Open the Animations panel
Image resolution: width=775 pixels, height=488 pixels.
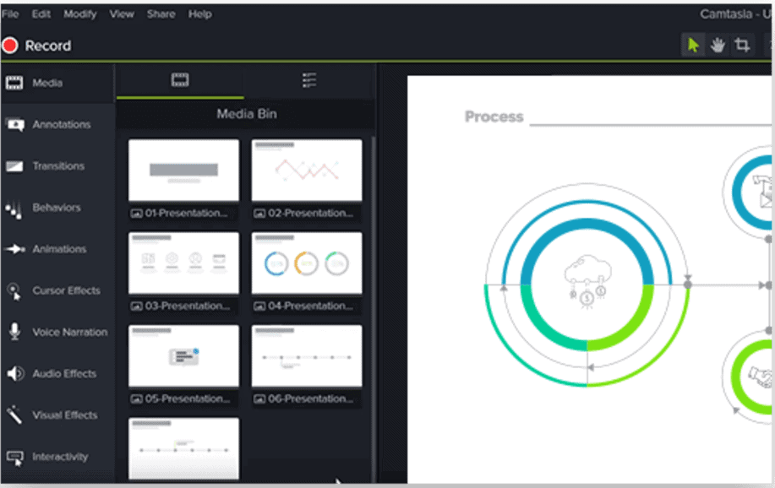(59, 249)
